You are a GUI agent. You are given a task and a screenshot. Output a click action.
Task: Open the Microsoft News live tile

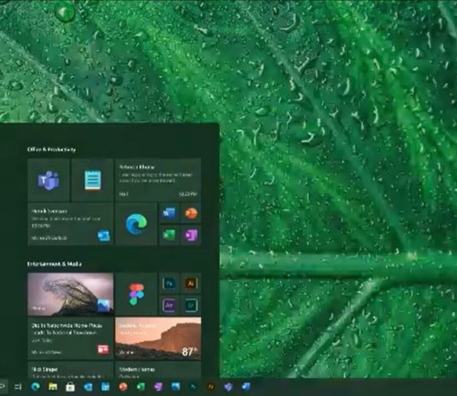click(70, 339)
